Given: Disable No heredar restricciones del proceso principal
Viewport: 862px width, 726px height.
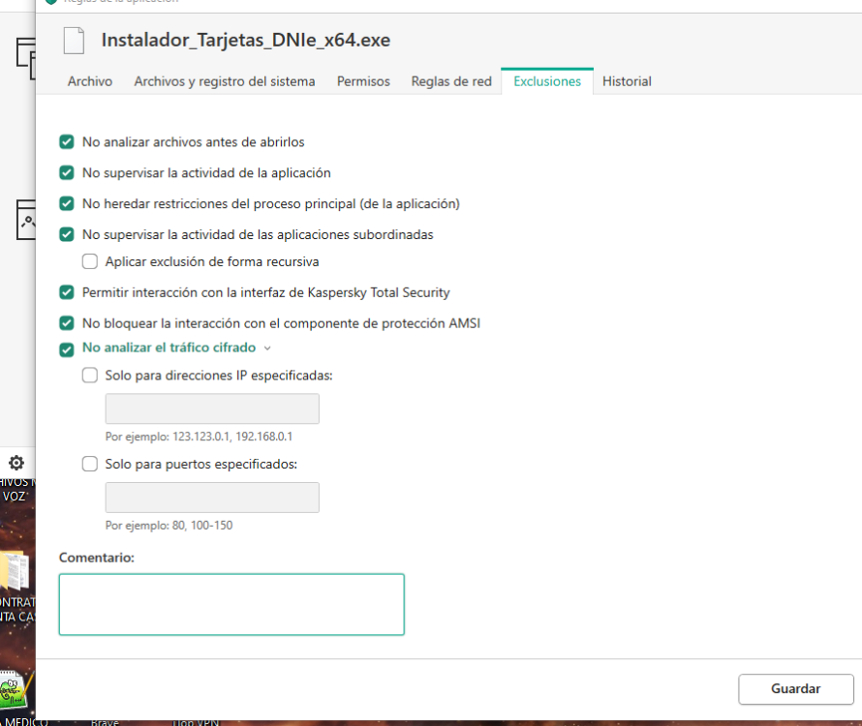Looking at the screenshot, I should pos(67,203).
